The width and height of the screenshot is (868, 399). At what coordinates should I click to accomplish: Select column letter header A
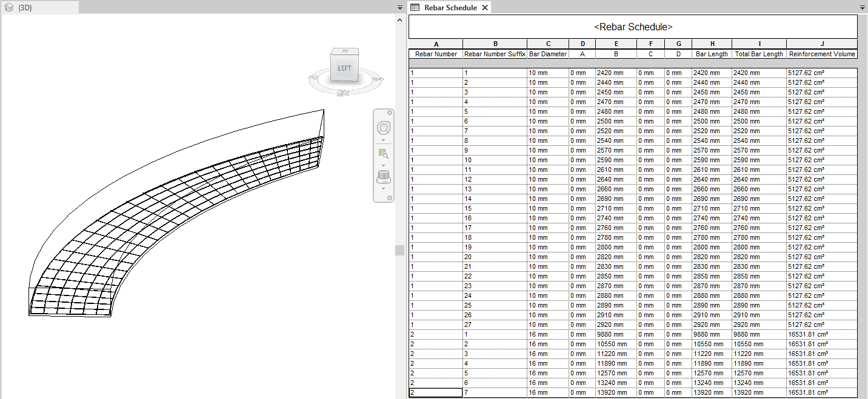(436, 44)
